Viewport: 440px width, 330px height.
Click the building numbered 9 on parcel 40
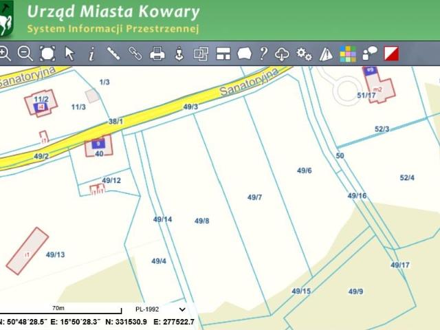[98, 144]
